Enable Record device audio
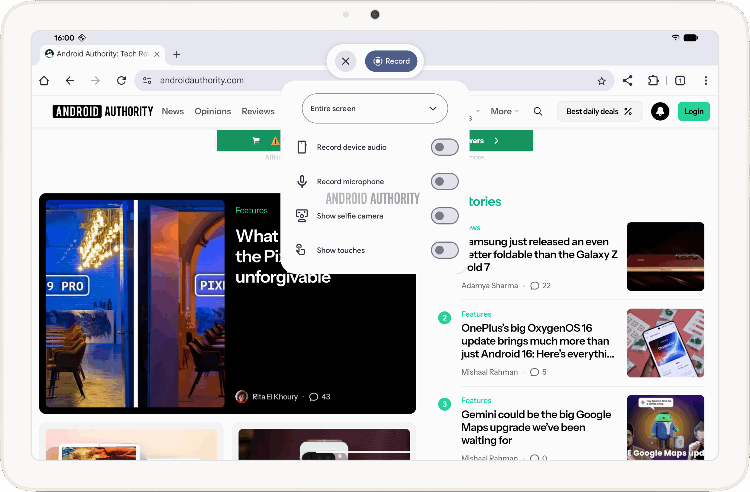This screenshot has width=750, height=492. [x=444, y=147]
